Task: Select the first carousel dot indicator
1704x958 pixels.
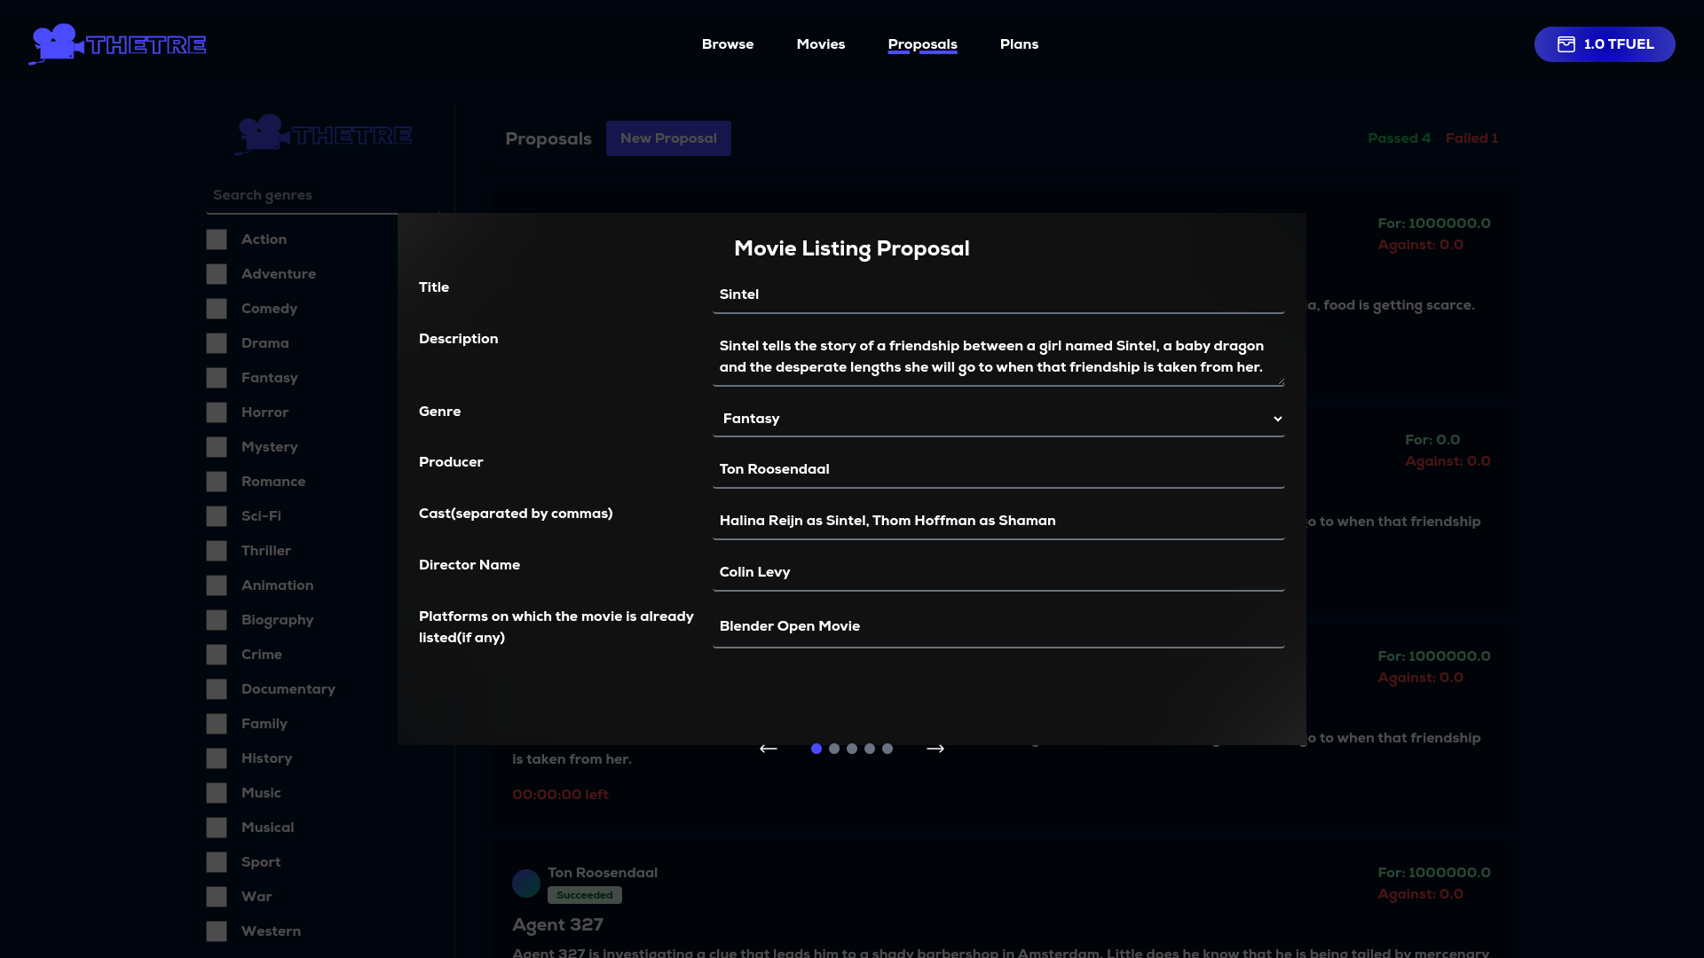Action: click(816, 749)
